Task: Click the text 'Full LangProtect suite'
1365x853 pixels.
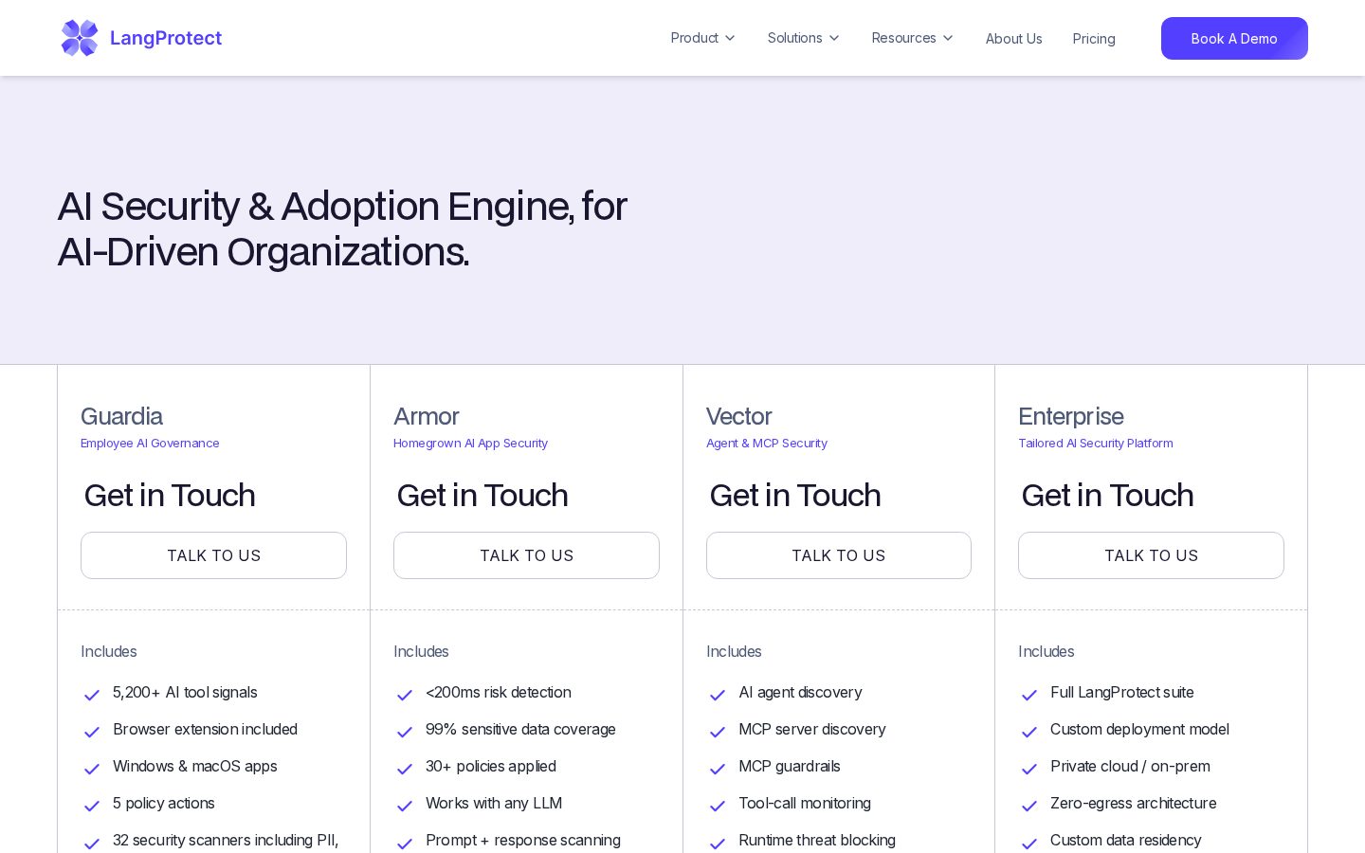Action: pos(1122,693)
